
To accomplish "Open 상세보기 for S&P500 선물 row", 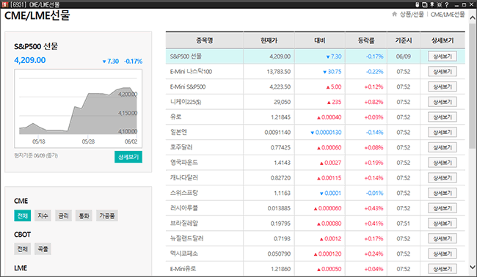I will tap(443, 56).
